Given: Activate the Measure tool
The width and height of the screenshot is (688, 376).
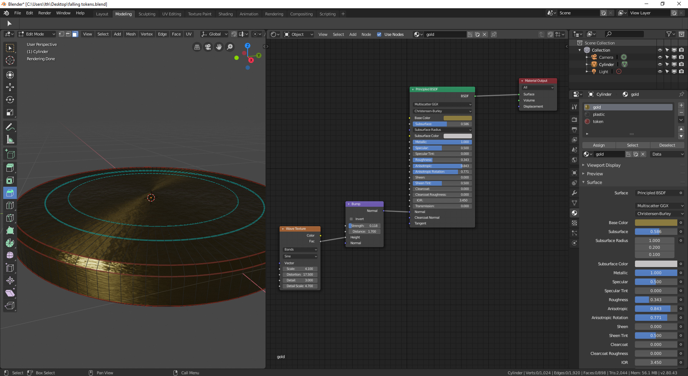Looking at the screenshot, I should pos(10,139).
